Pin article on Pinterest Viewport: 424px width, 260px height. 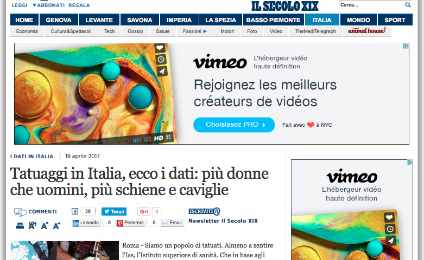pyautogui.click(x=131, y=223)
